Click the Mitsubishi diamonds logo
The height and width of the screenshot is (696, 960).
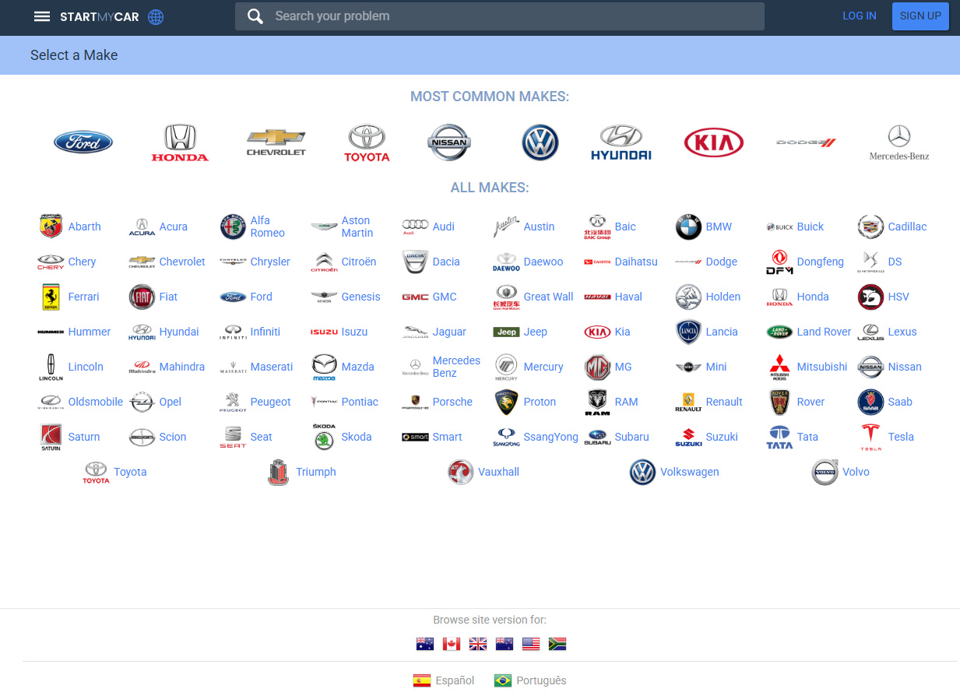(779, 367)
